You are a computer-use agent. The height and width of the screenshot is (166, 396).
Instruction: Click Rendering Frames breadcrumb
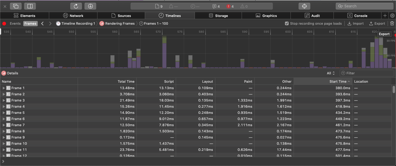click(117, 23)
